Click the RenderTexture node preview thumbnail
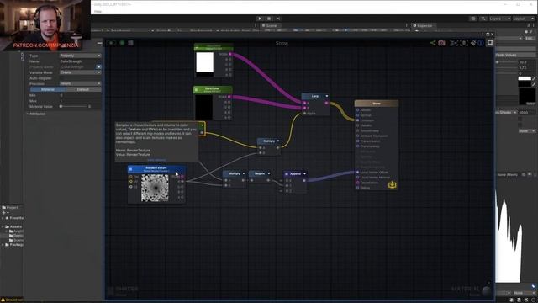 point(155,188)
